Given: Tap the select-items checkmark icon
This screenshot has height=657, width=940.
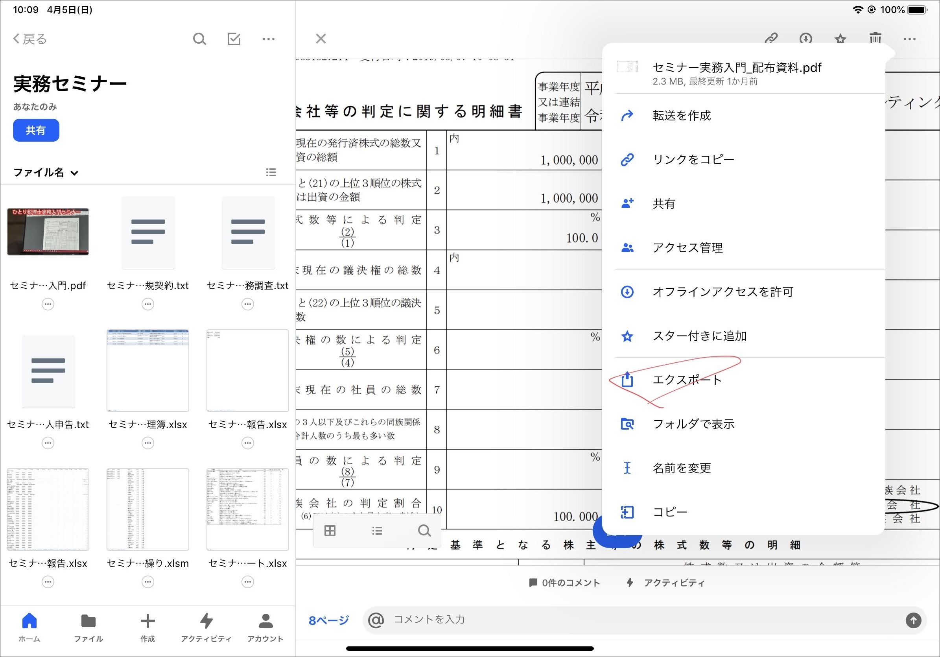Looking at the screenshot, I should 234,39.
